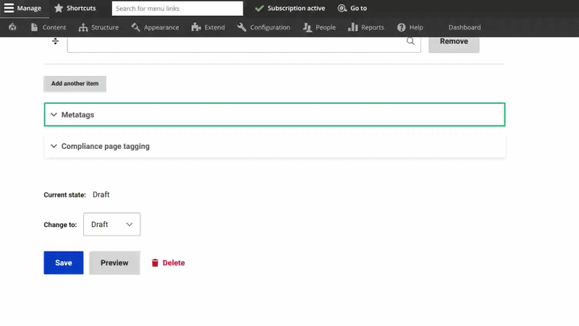Remove the listed item
The image size is (579, 326).
click(x=454, y=43)
